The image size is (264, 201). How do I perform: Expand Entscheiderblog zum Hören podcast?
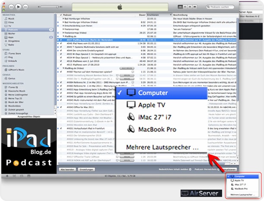coord(64,26)
